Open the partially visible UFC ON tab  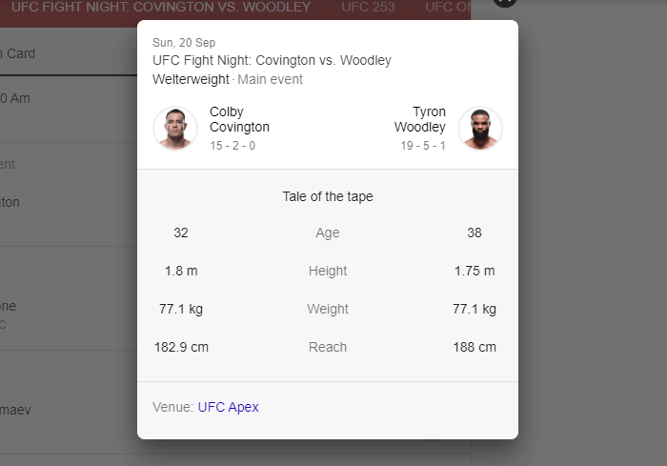click(448, 7)
